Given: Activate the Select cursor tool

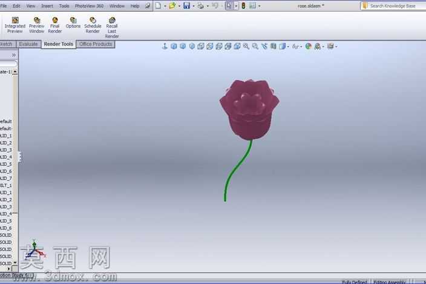Looking at the screenshot, I should pos(229,5).
